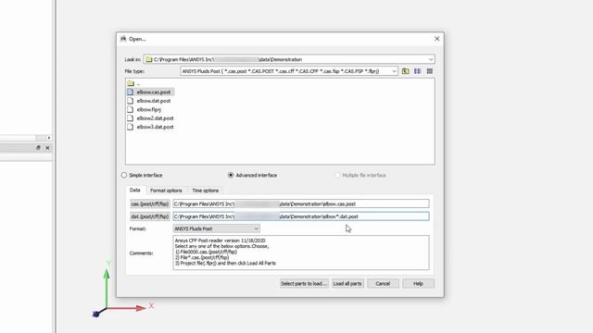Screen dimensions: 593x333
Task: Click the left panel scroll right arrow
Action: (x=49, y=138)
